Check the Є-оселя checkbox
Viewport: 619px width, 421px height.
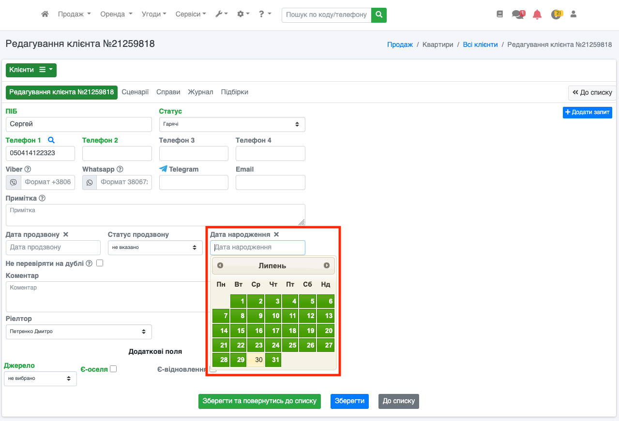coord(113,369)
